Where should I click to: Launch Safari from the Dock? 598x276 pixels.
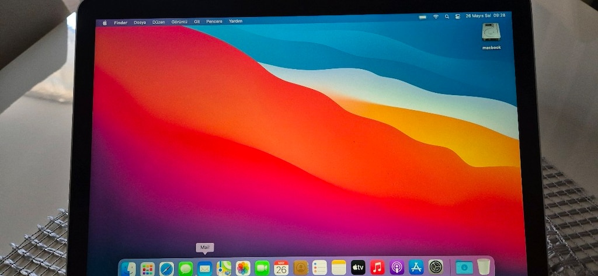point(166,269)
